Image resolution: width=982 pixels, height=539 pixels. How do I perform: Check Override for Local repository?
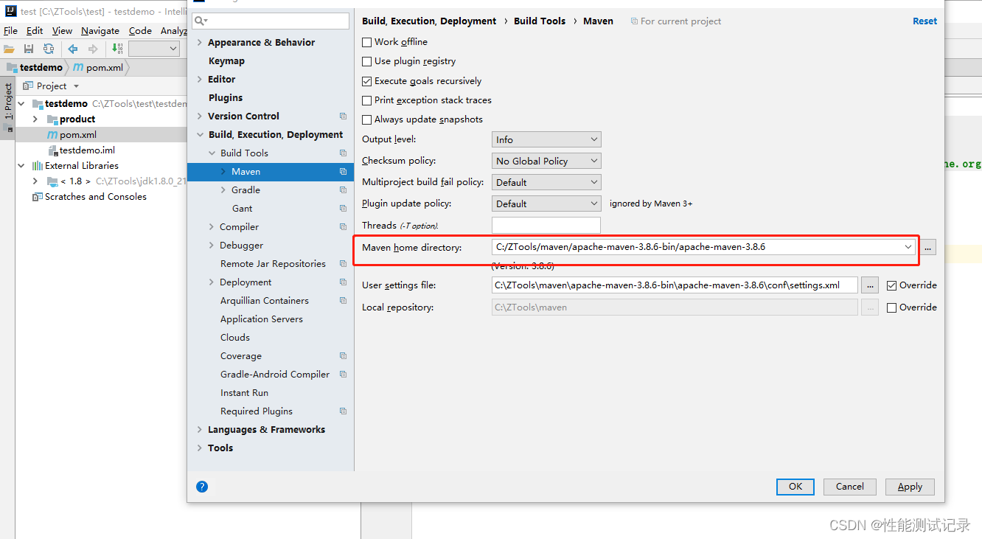coord(892,307)
